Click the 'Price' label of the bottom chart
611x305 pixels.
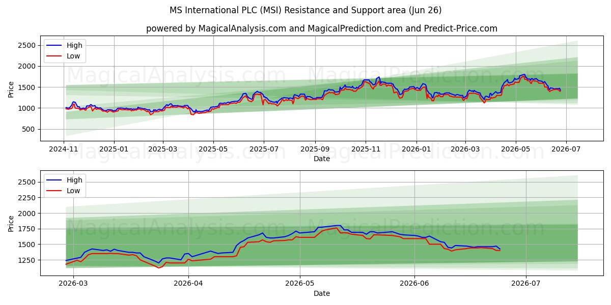tap(11, 224)
